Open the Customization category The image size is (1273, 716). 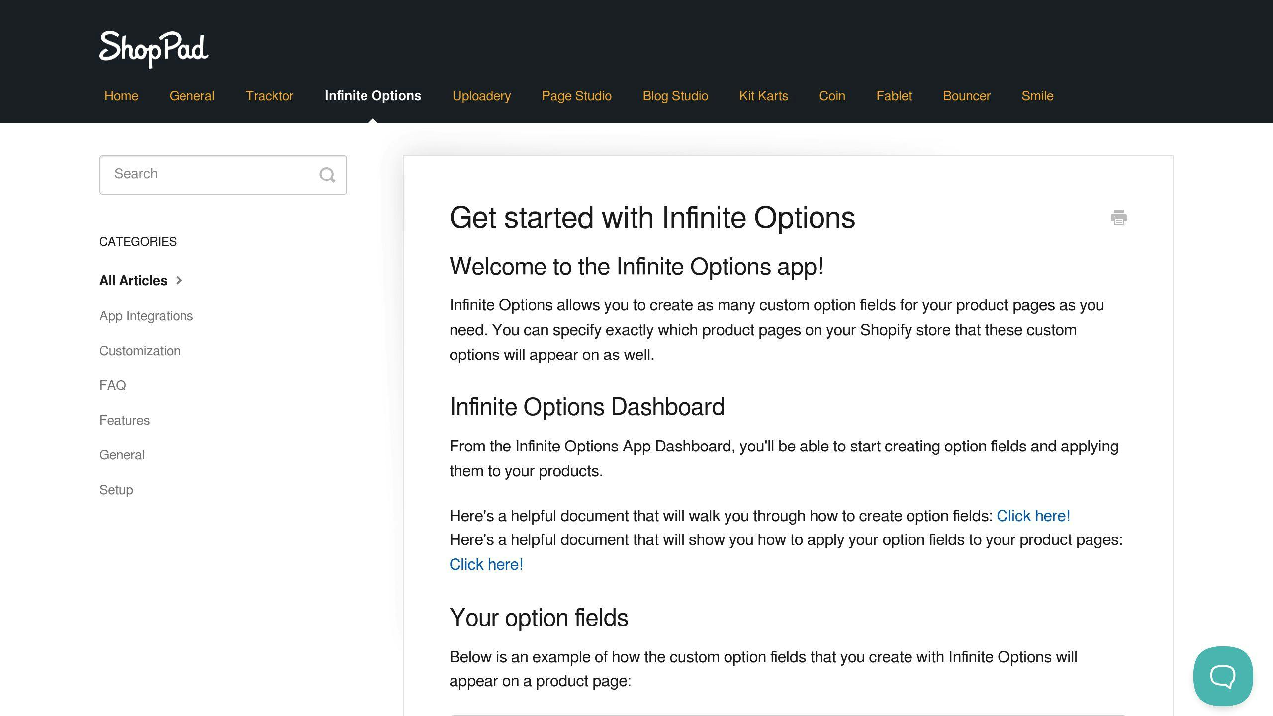(140, 351)
